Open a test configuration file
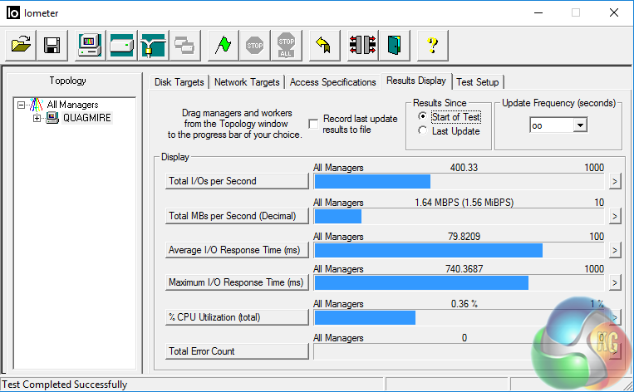This screenshot has height=392, width=634. (21, 45)
